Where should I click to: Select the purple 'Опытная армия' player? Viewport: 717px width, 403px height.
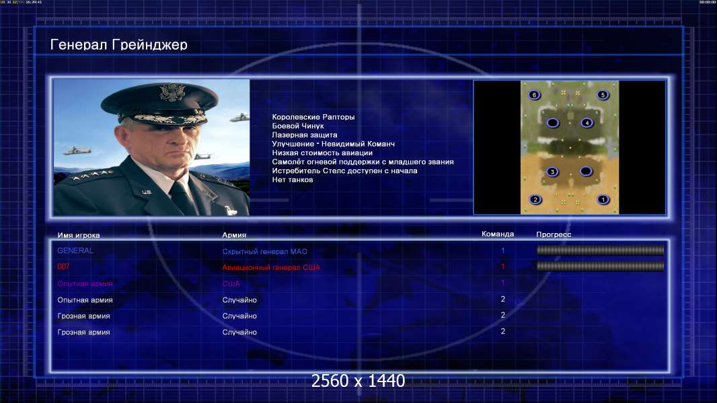coord(85,284)
